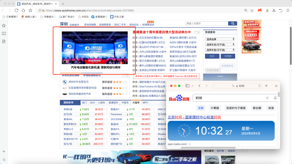This screenshot has width=292, height=164.
Task: Expand 切换城市 city switcher
Action: point(75,25)
